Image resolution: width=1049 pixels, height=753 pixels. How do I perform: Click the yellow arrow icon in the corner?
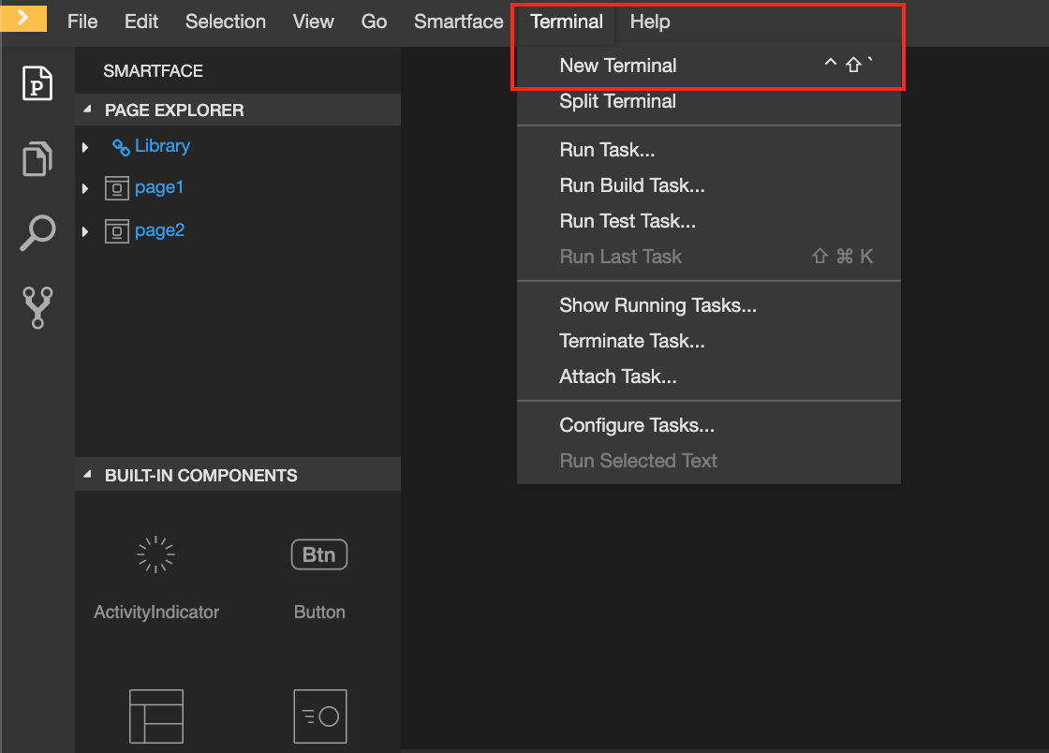click(x=23, y=17)
